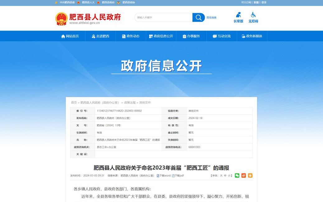Click the orange star favorite icon
Viewport: 323px width, 202px height.
pyautogui.click(x=250, y=176)
